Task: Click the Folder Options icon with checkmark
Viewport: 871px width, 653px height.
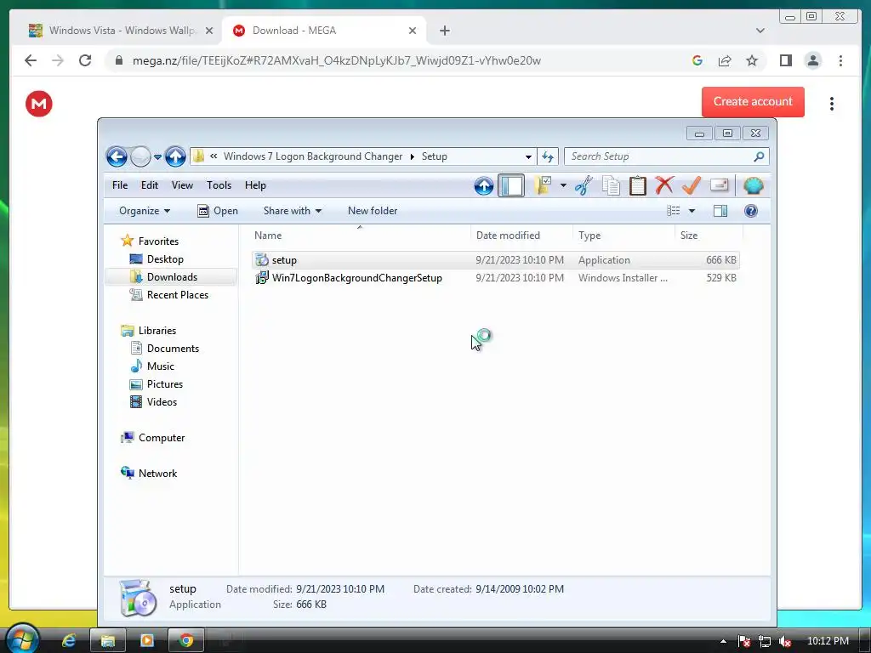Action: [x=542, y=185]
